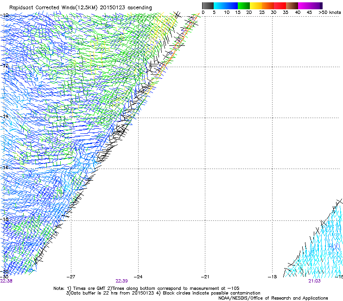The width and height of the screenshot is (343, 301).
Task: Click the magenta 40-45 knots legend color
Action: click(304, 6)
